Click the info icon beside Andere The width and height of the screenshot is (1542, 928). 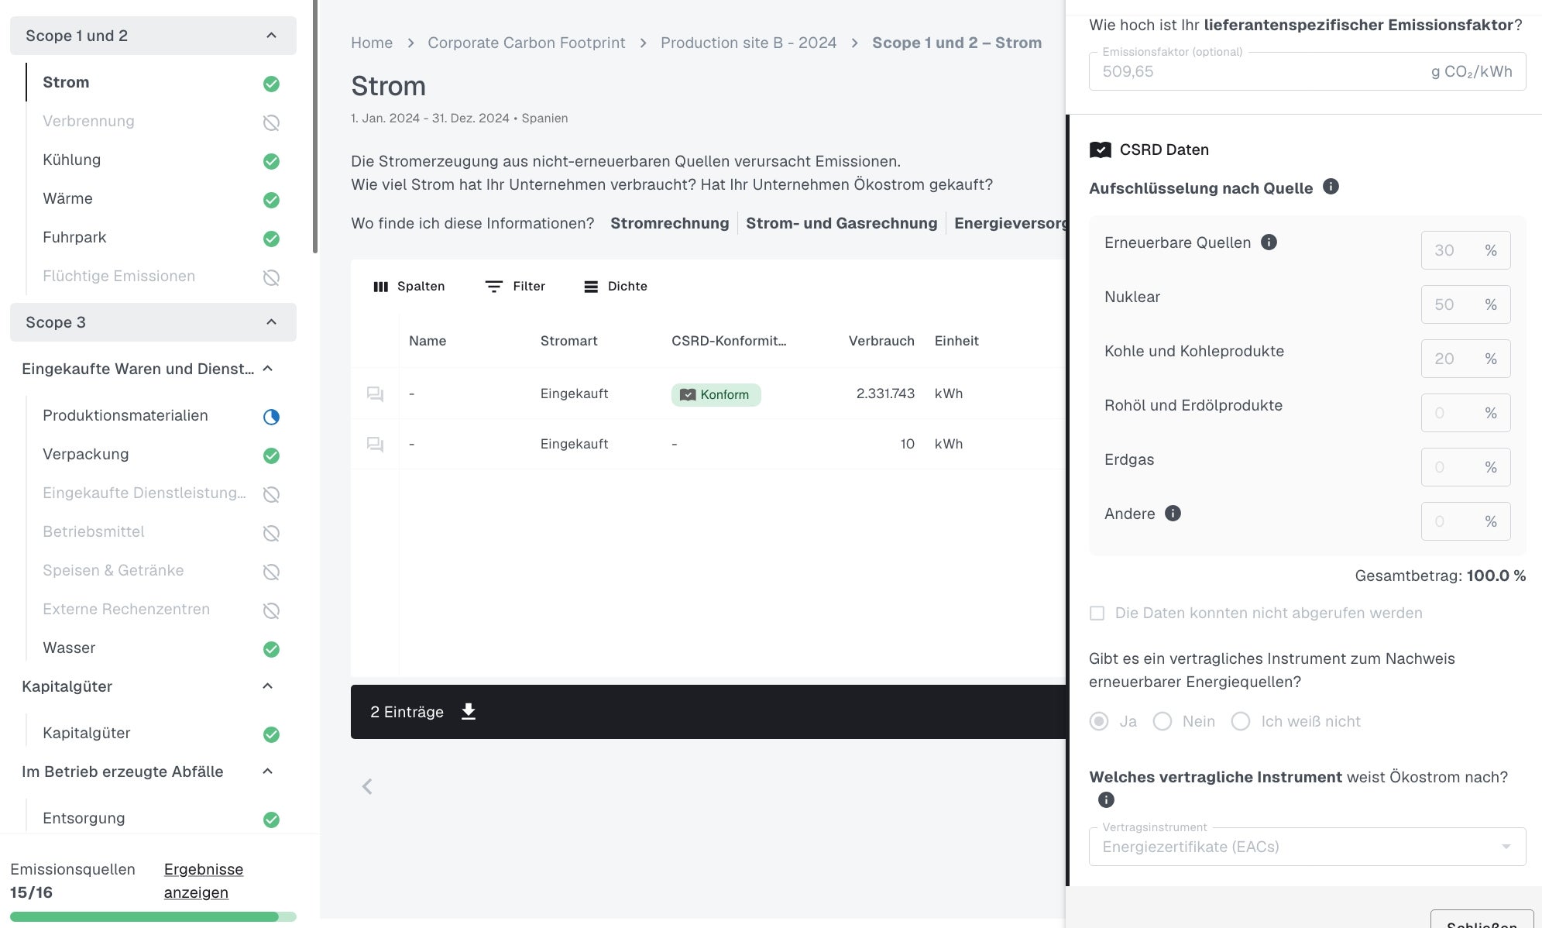pyautogui.click(x=1173, y=514)
